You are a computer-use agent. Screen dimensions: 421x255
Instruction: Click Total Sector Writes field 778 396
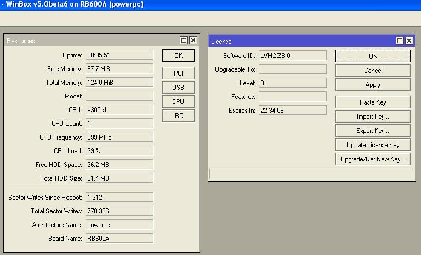tap(120, 211)
